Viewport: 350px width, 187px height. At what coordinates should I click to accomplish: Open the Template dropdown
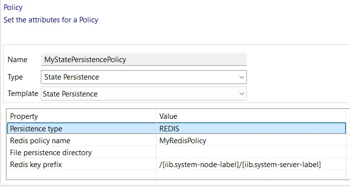tap(144, 93)
